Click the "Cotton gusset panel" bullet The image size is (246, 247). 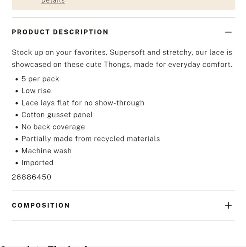point(57,115)
